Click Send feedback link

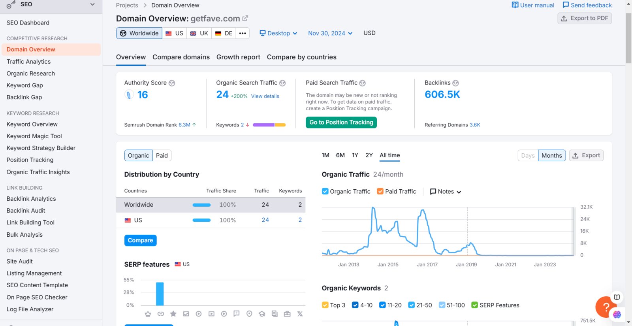coord(587,5)
